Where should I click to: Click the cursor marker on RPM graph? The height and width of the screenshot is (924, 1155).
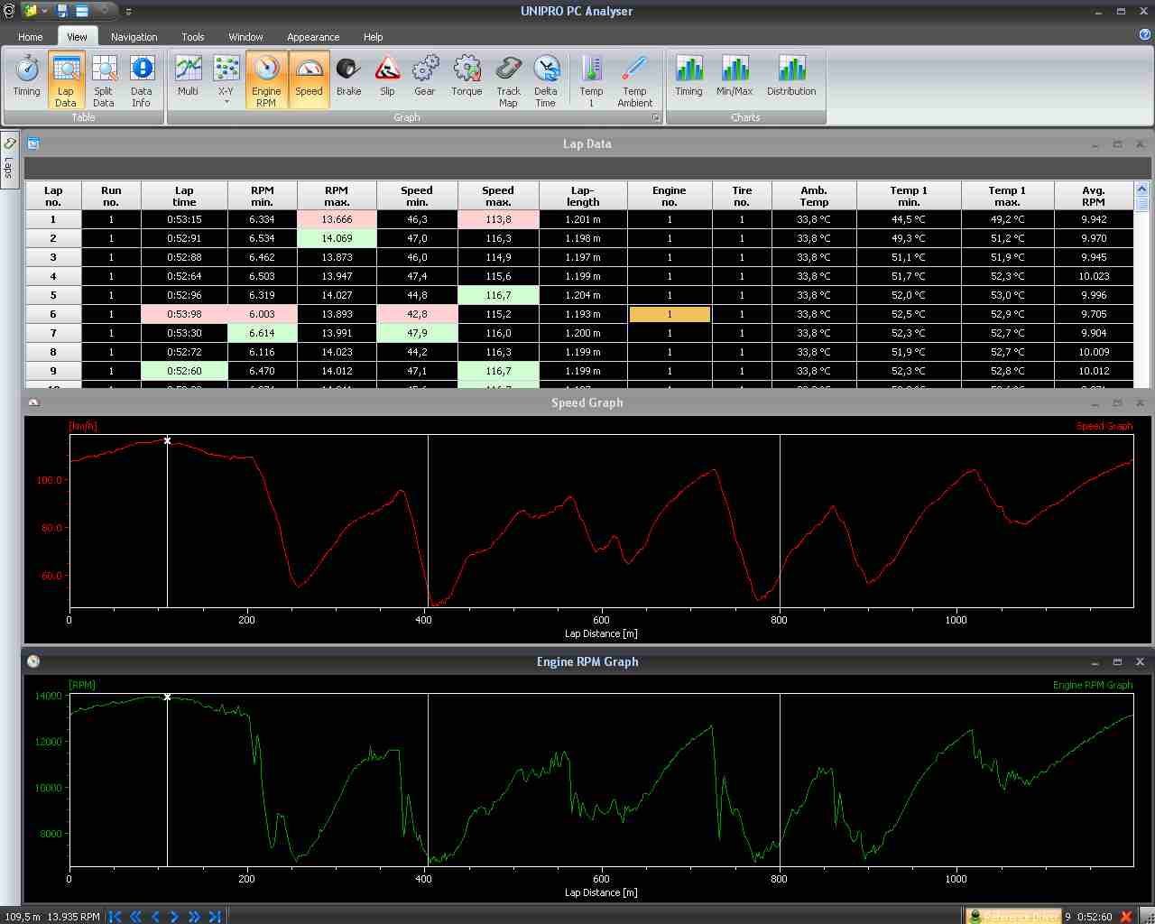click(x=167, y=697)
